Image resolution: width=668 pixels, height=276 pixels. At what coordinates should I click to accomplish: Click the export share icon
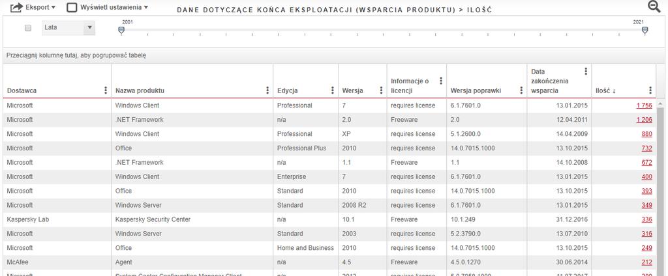tap(16, 7)
